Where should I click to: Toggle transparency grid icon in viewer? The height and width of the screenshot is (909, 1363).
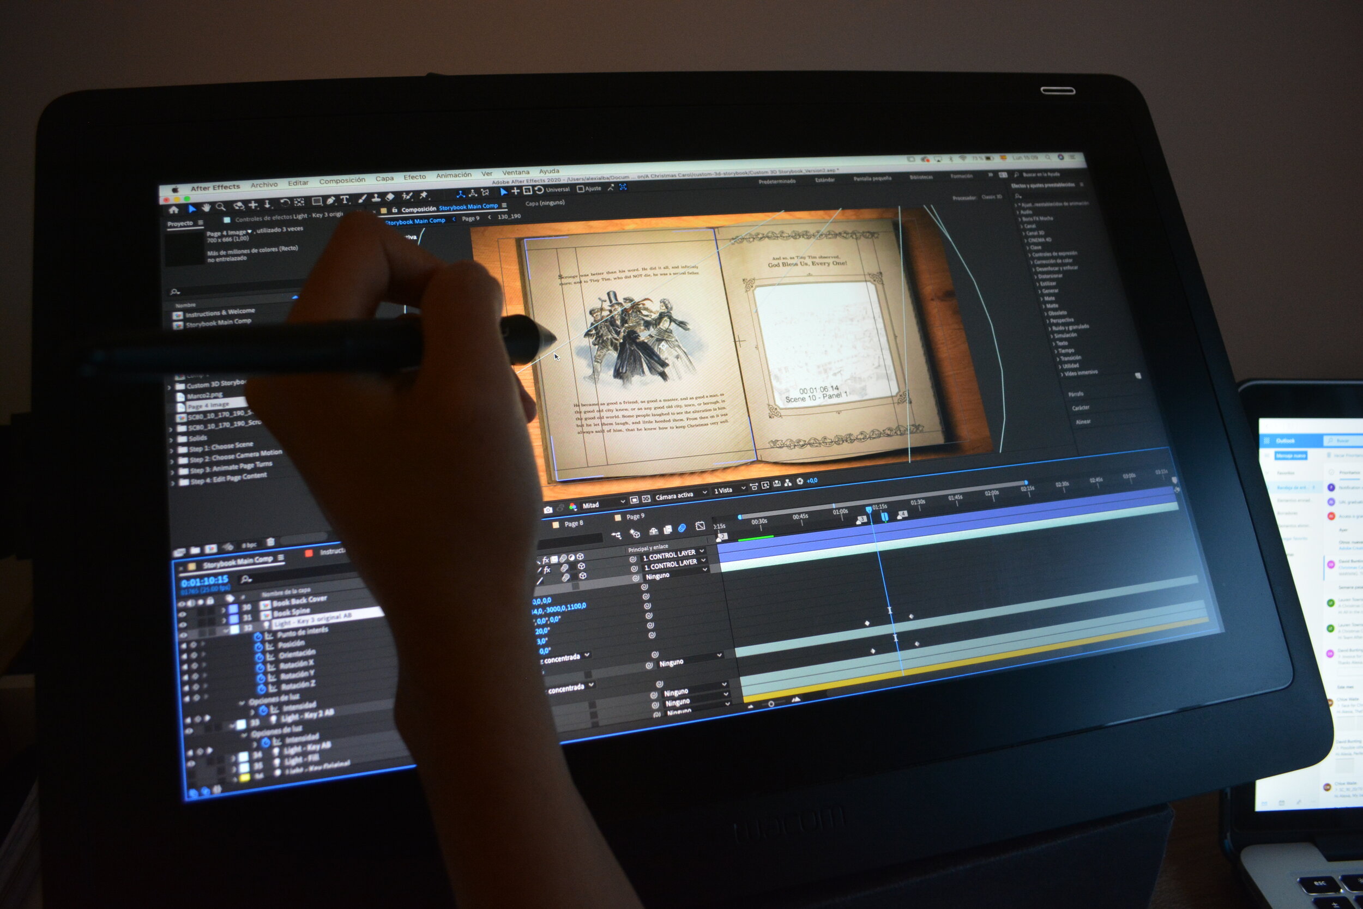click(646, 499)
